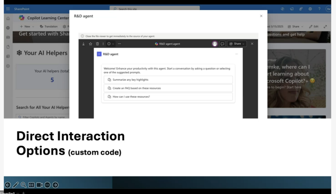Go to the previous slide with back arrow

pyautogui.click(x=8, y=185)
